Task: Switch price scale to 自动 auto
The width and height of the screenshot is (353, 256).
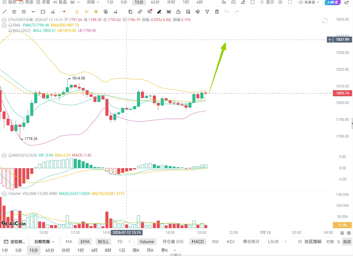Action: pyautogui.click(x=347, y=242)
